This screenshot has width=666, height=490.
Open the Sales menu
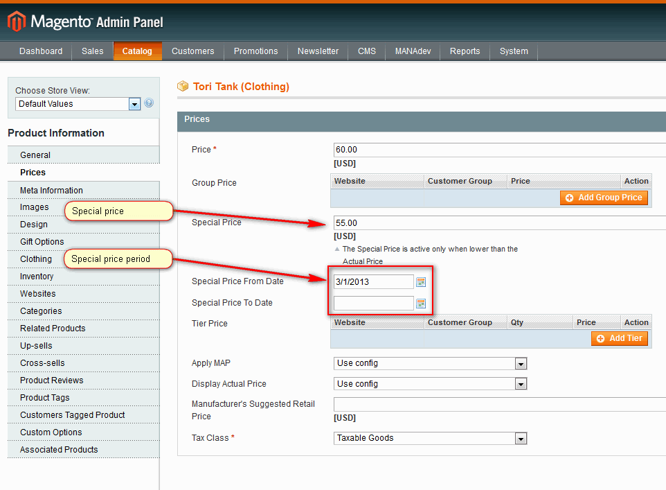93,51
